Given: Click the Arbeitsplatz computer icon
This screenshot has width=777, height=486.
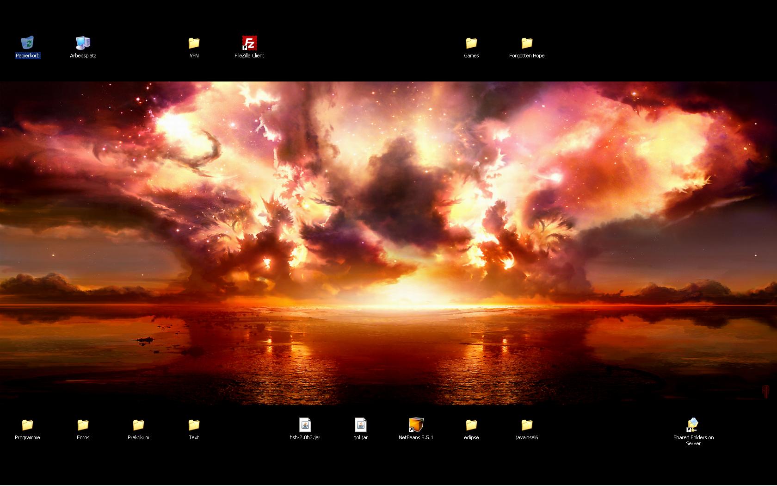Looking at the screenshot, I should (x=83, y=43).
